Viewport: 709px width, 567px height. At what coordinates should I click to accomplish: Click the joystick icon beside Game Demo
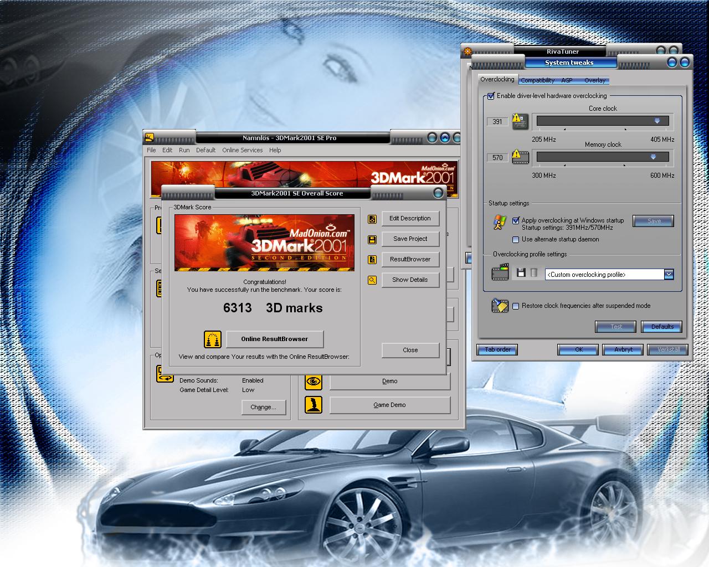coord(314,405)
